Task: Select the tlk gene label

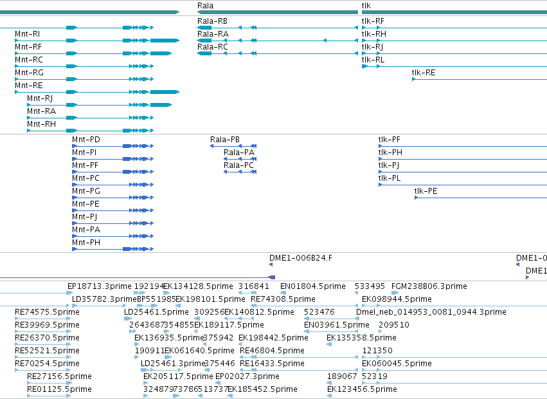Action: click(366, 6)
